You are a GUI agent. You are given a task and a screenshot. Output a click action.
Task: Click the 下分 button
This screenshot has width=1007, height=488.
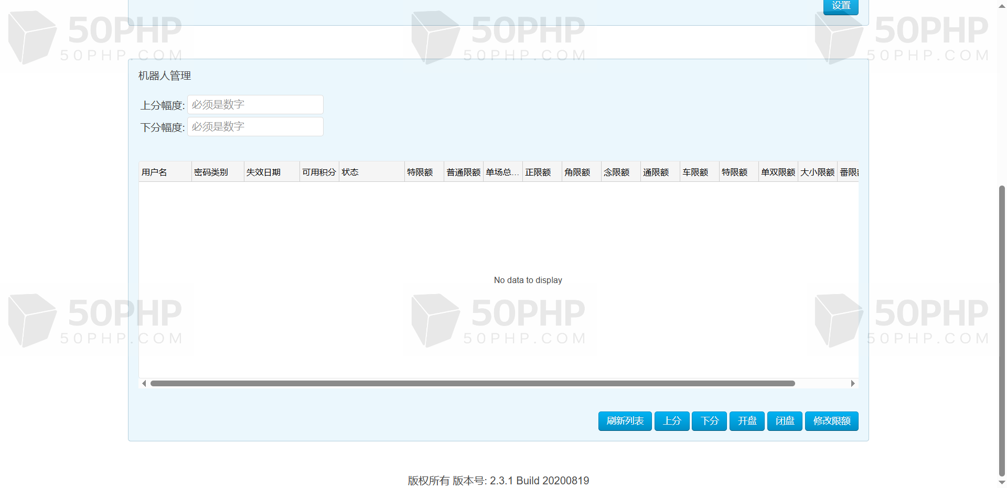coord(709,421)
